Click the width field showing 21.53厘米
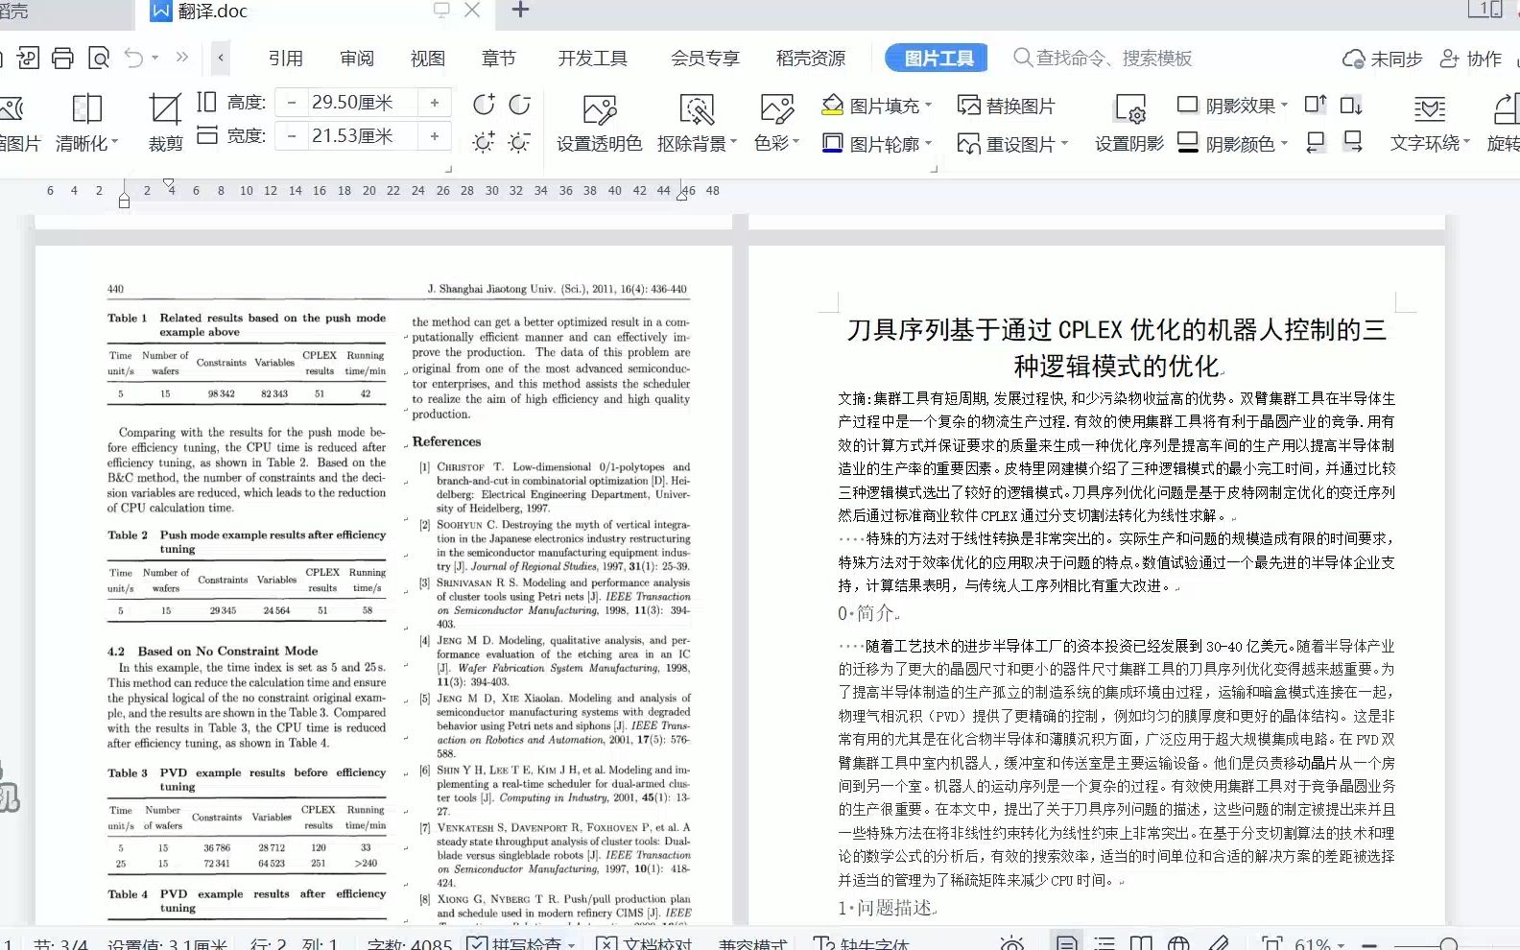This screenshot has width=1520, height=950. tap(361, 136)
